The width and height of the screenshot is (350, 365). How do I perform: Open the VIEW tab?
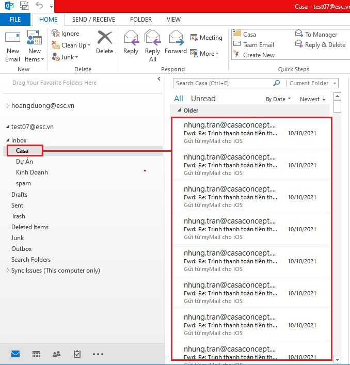[173, 19]
